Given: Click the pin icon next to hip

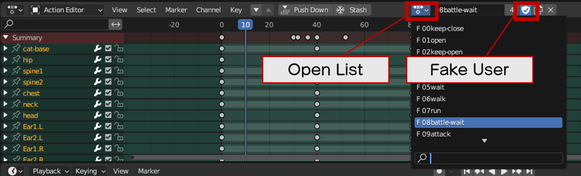Looking at the screenshot, I should click(16, 60).
